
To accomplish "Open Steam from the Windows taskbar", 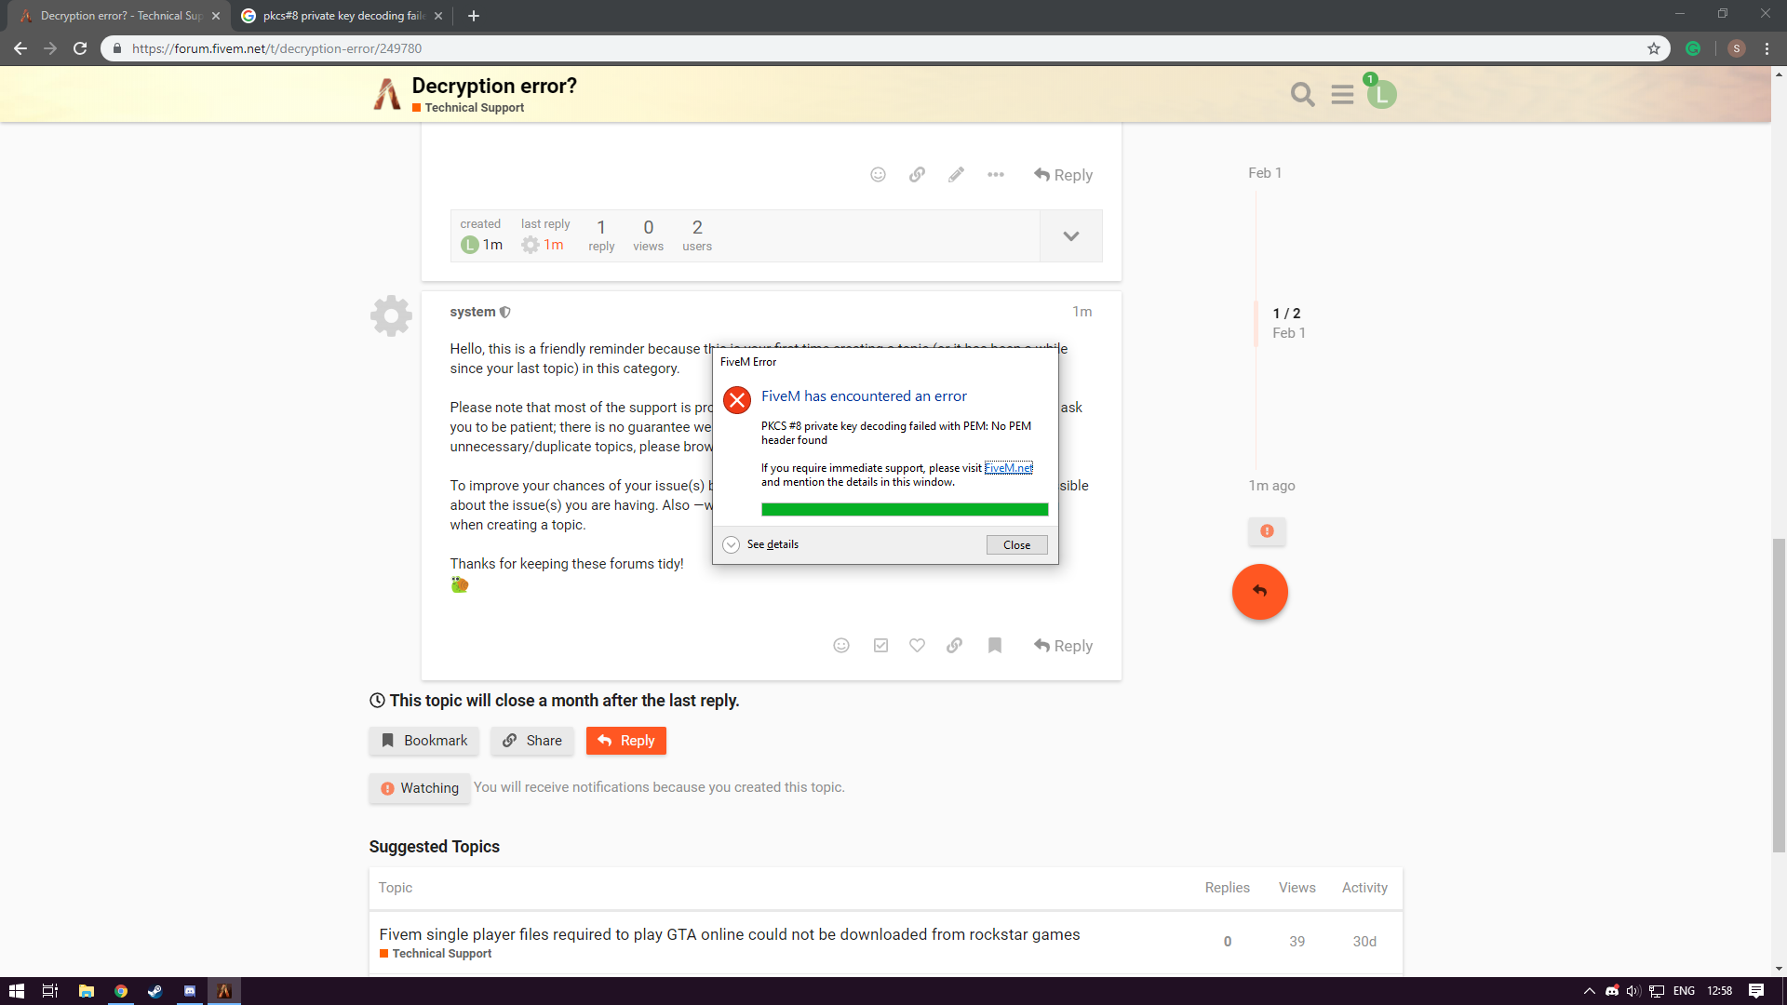I will [155, 991].
